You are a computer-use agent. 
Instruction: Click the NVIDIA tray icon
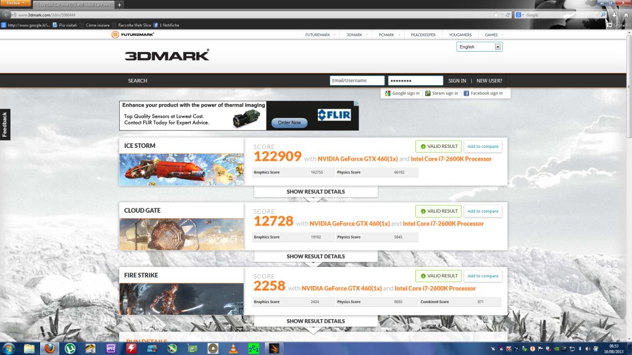pos(556,349)
